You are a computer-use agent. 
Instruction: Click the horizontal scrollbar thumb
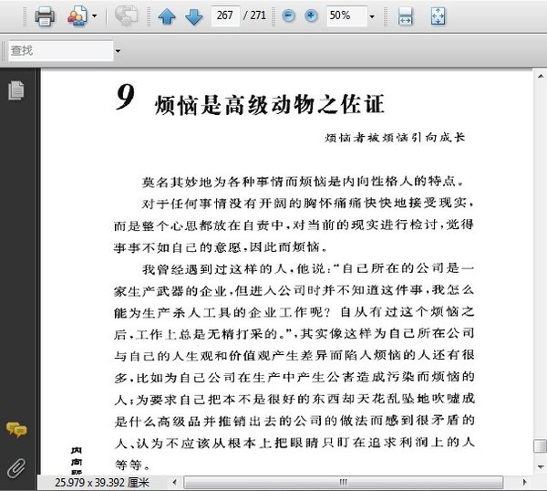coord(344,482)
